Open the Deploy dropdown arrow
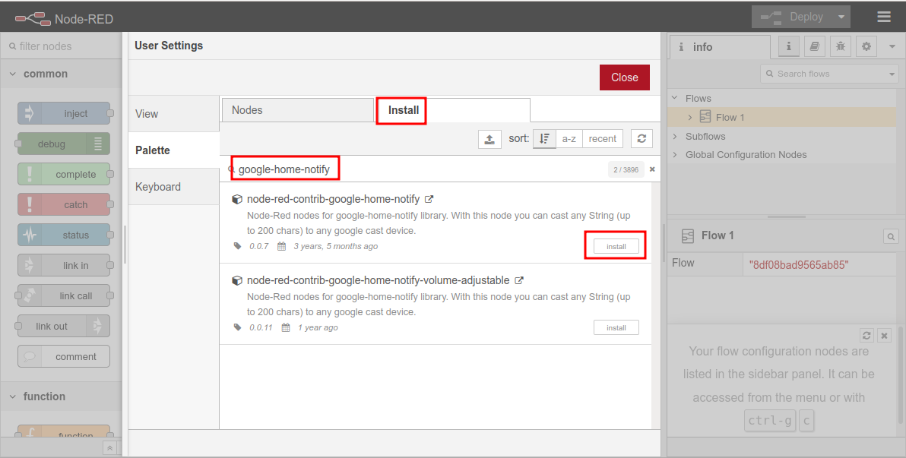The width and height of the screenshot is (906, 458). 841,17
